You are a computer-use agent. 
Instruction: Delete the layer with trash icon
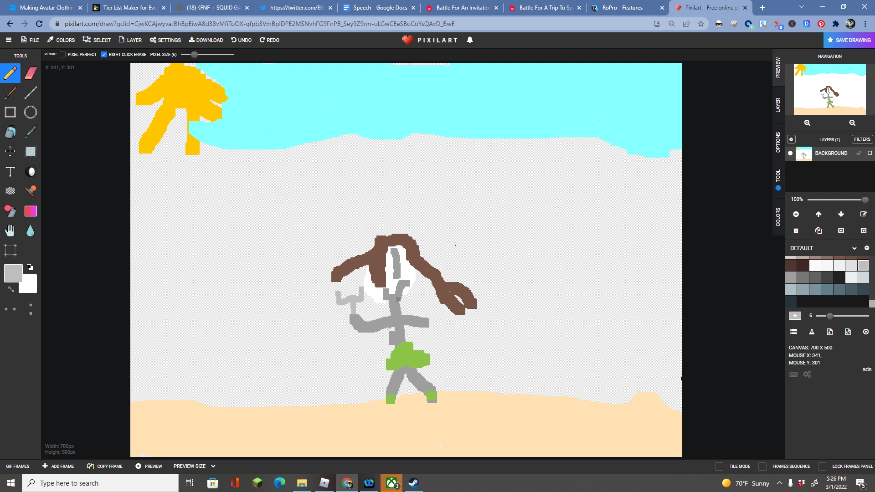click(796, 231)
